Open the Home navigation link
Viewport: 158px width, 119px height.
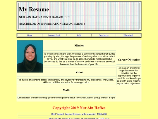pos(30,35)
